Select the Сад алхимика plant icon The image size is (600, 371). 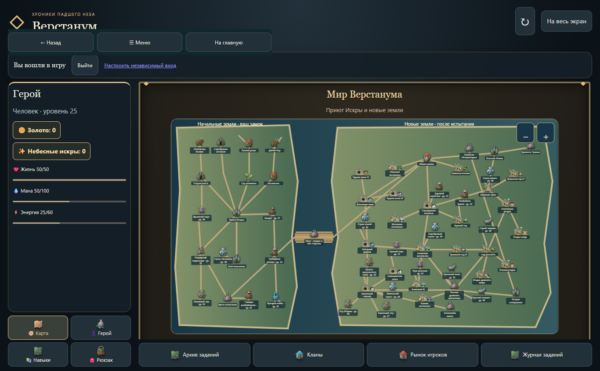pyautogui.click(x=249, y=175)
